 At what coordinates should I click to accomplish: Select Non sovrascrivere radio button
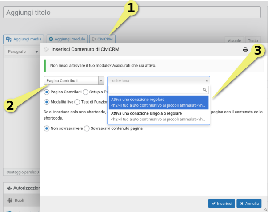click(47, 128)
